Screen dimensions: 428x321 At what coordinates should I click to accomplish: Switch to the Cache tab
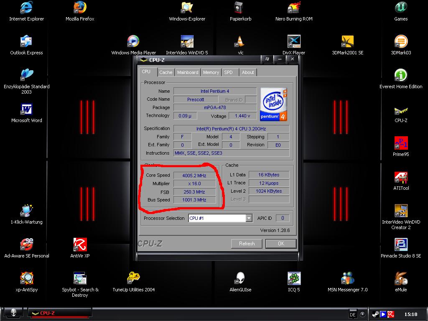(166, 72)
